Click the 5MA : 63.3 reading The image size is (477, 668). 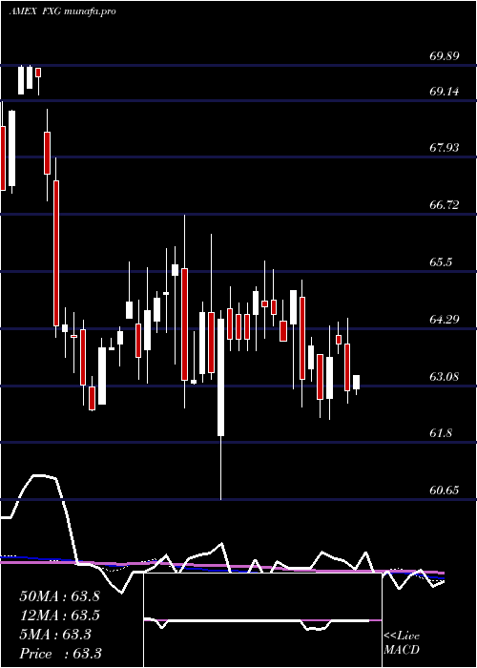[x=55, y=635]
